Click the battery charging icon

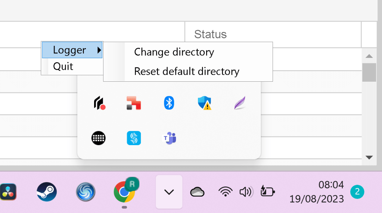coord(267,191)
